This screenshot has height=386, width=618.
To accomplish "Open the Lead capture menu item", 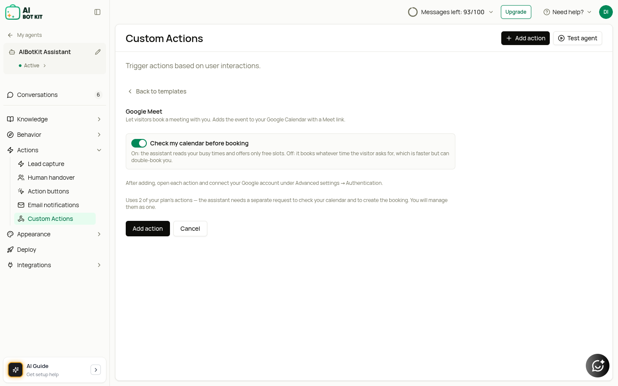I will pos(55,164).
